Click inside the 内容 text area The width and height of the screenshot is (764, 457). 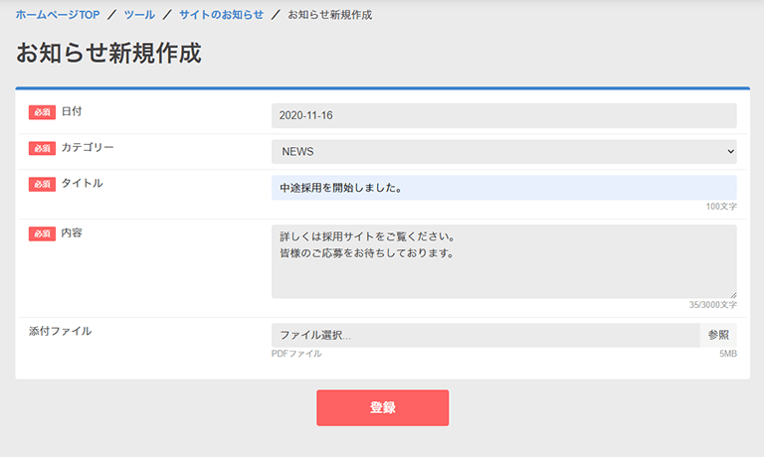coord(503,261)
